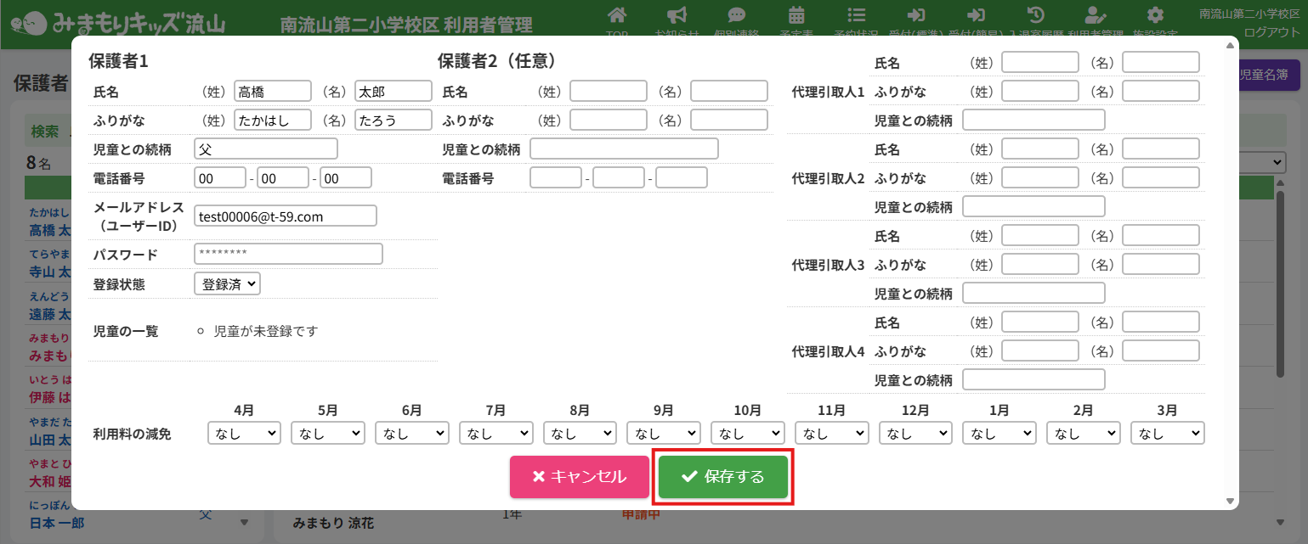
Task: Open the 4月 fee reduction dropdown
Action: 244,433
